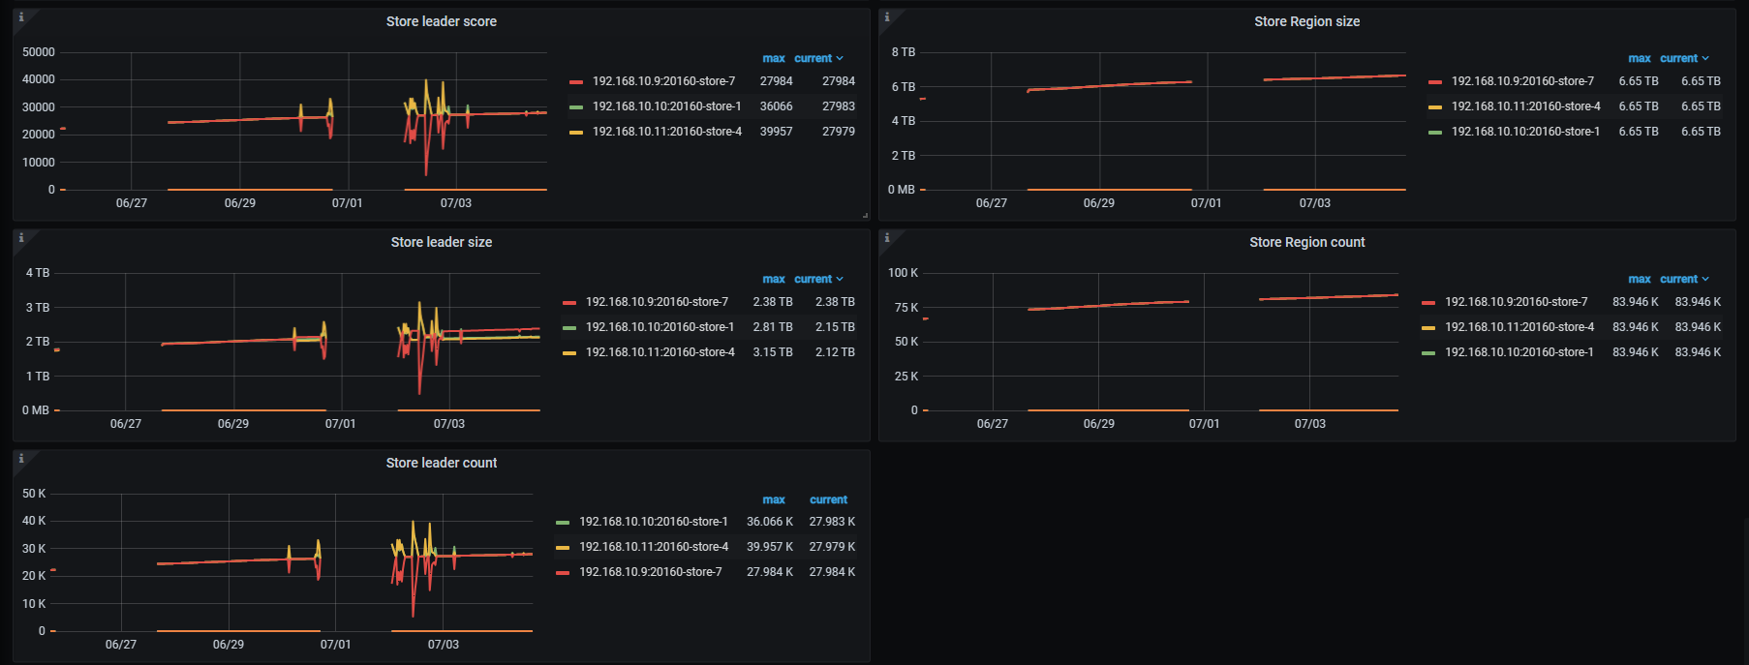Toggle store-7 series in Store leader score legend
This screenshot has height=665, width=1749.
663,81
